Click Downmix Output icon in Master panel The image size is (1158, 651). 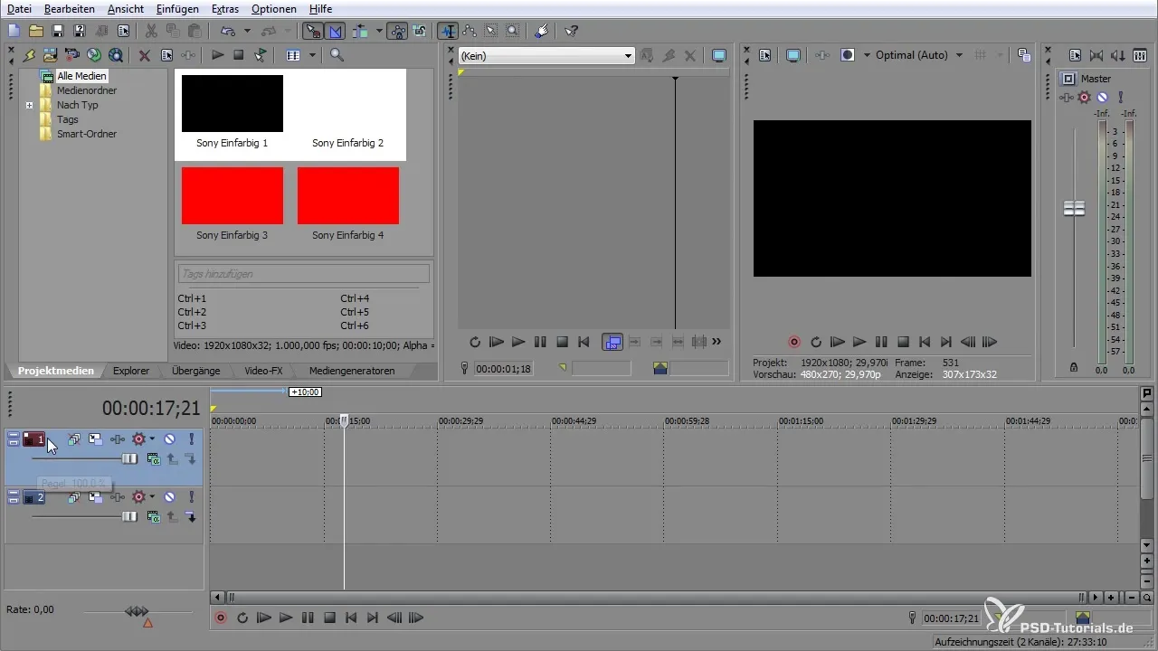point(1119,55)
